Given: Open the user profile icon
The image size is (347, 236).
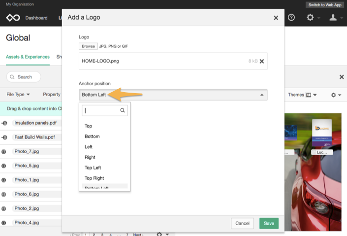Looking at the screenshot, I should pyautogui.click(x=333, y=17).
